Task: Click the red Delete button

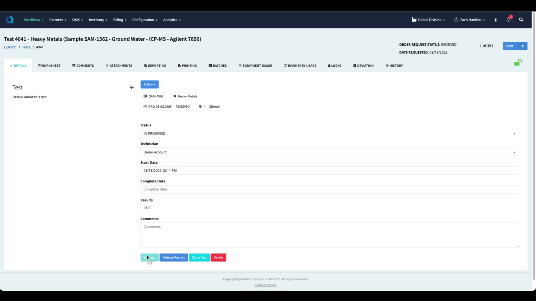Action: click(x=218, y=257)
